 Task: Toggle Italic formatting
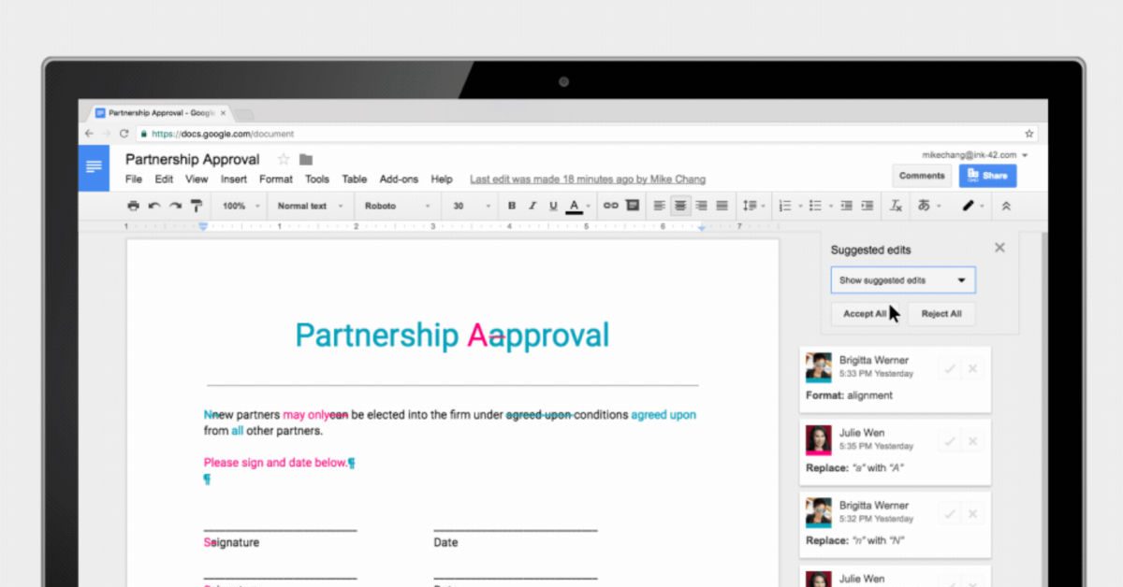tap(532, 206)
